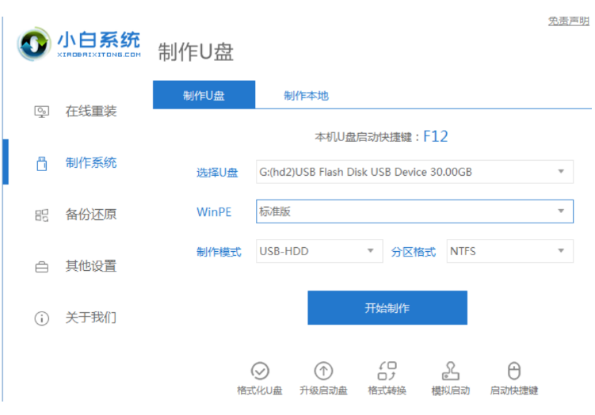Click the WinPE label

tap(214, 212)
